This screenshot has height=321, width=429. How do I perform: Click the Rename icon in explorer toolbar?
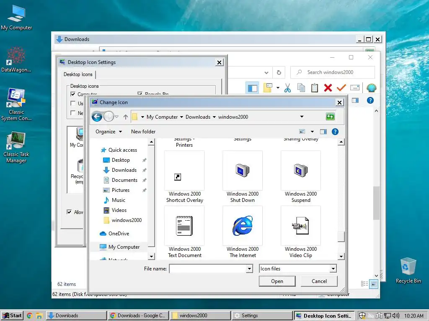(354, 88)
